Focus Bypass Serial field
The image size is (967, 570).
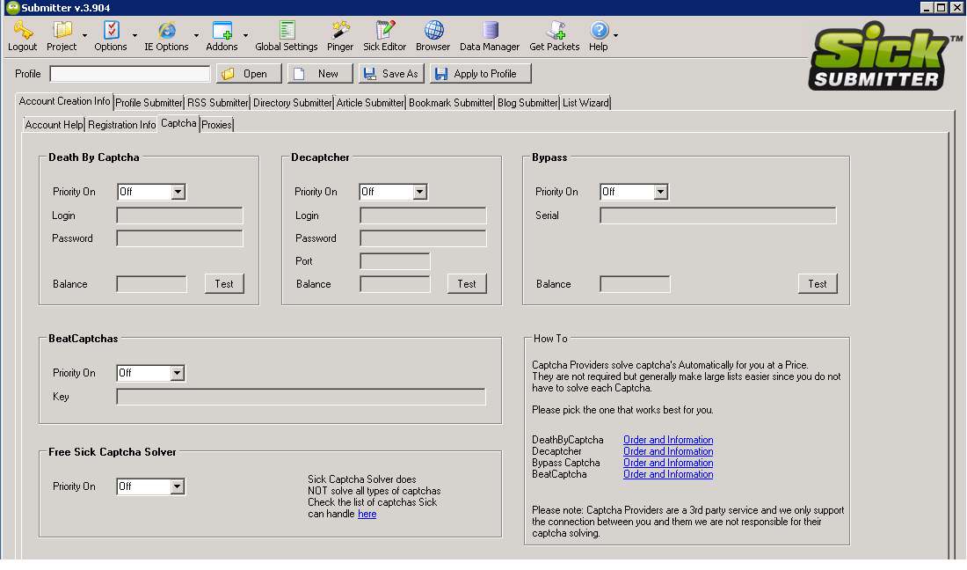(x=718, y=216)
